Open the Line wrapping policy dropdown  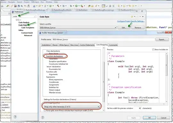71,107
